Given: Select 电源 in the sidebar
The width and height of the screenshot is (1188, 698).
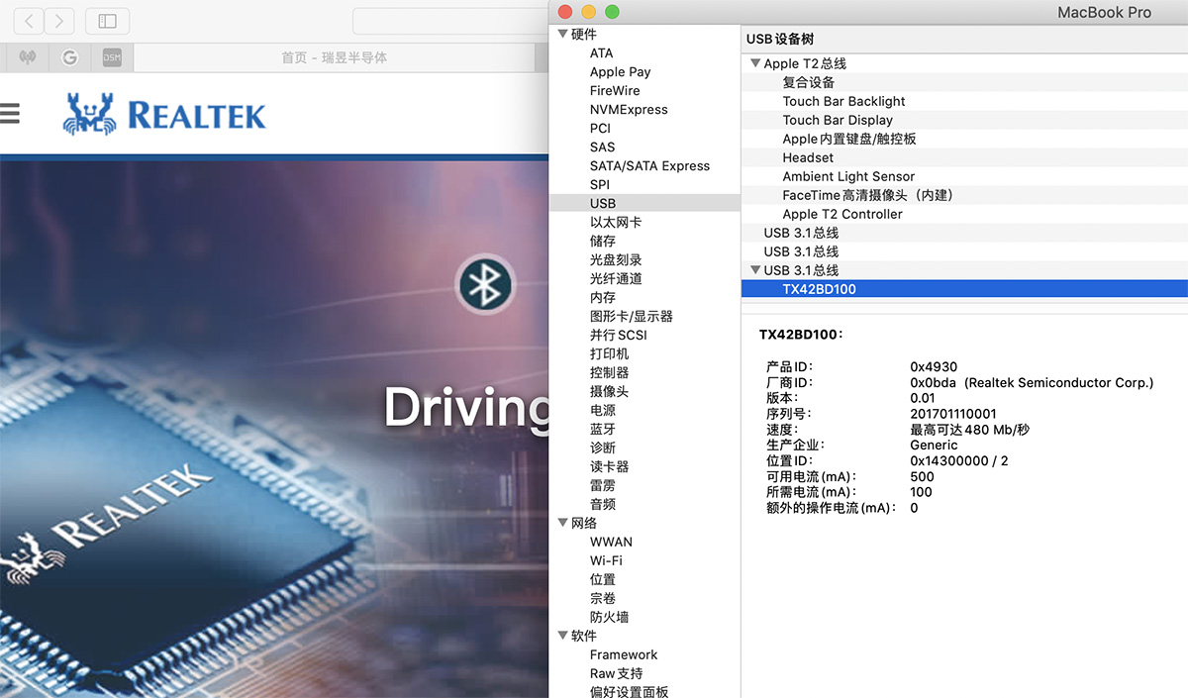Looking at the screenshot, I should [x=602, y=411].
